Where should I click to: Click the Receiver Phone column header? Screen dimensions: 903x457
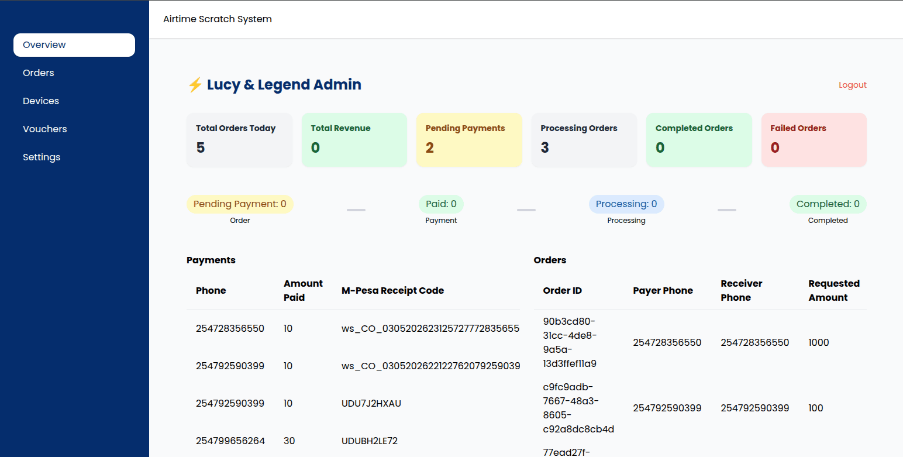click(x=742, y=291)
